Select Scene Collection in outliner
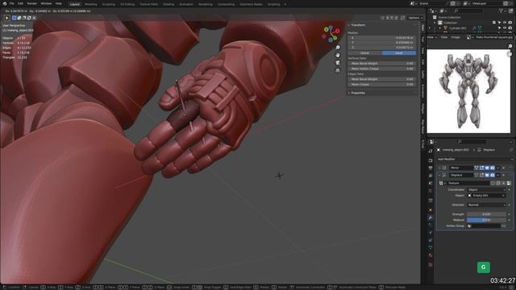 [x=449, y=18]
